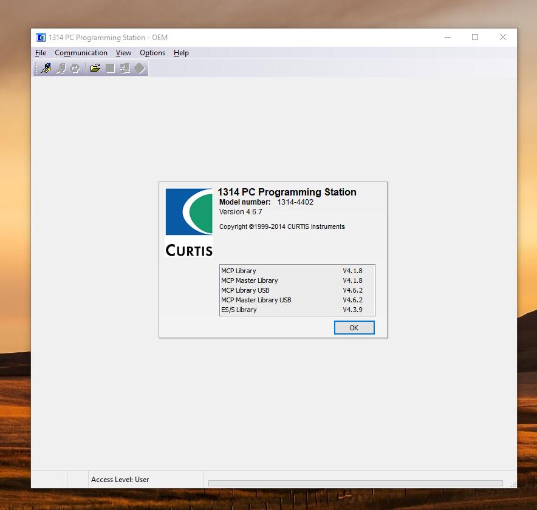Click the 'Model number:' label

(x=245, y=202)
